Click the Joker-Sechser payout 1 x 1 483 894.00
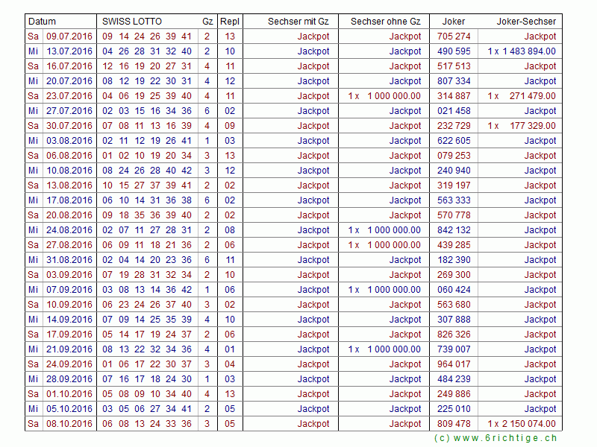Screen dimensions: 597x447 coord(522,51)
